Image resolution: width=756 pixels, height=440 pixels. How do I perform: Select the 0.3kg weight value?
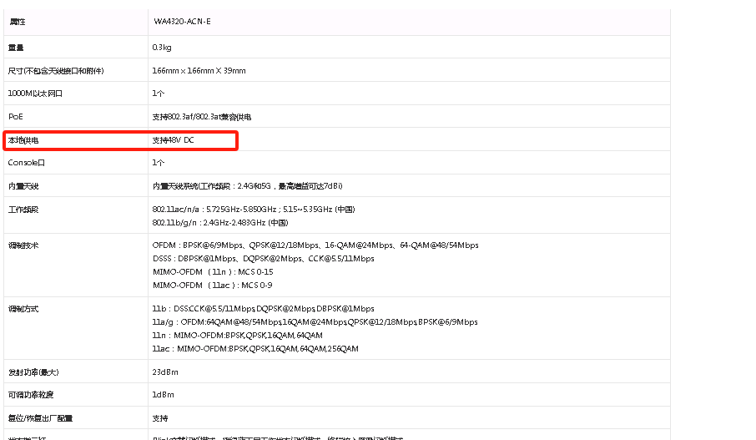click(162, 48)
